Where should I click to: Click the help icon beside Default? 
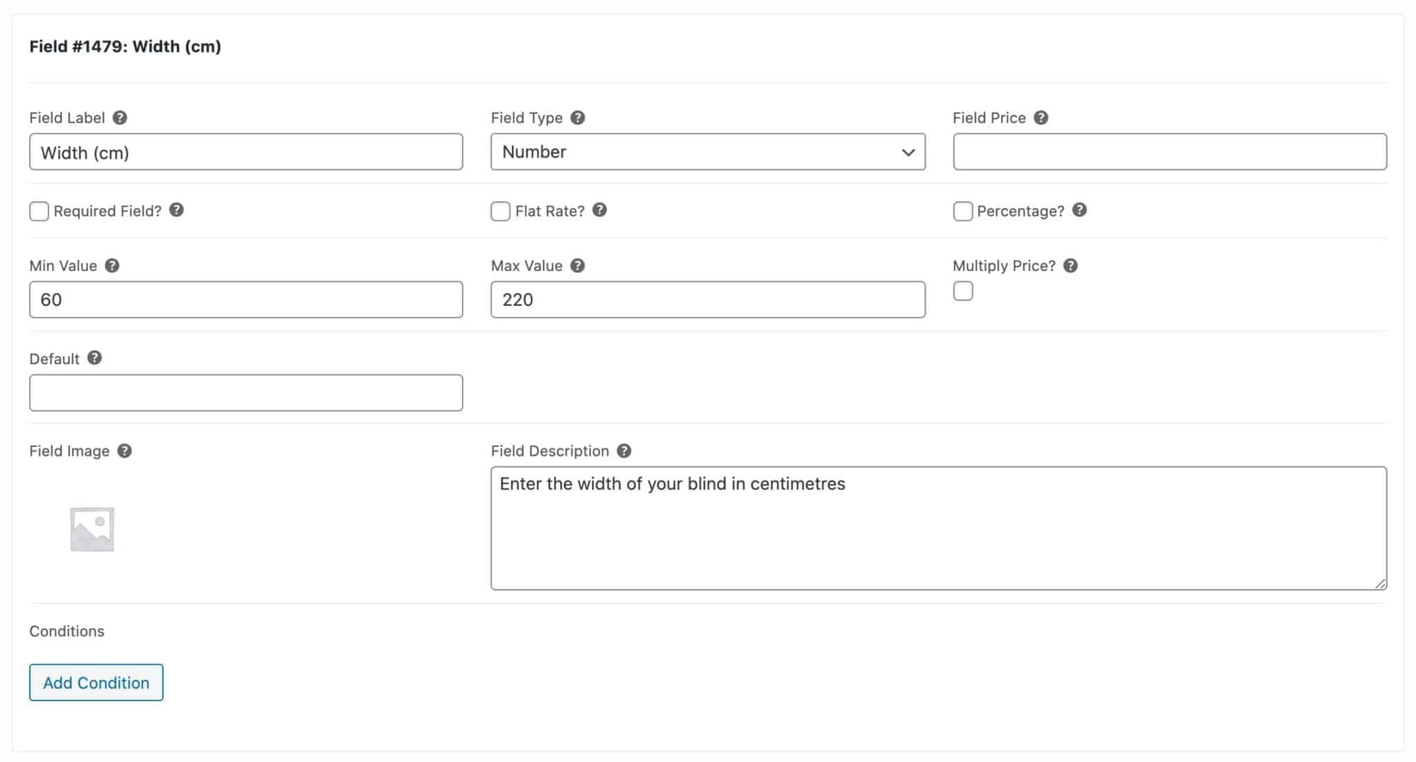click(95, 359)
